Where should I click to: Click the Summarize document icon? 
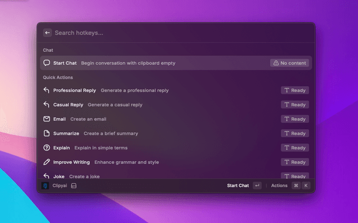[47, 134]
